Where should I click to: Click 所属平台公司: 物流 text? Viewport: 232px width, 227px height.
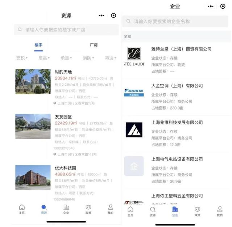coord(168,65)
